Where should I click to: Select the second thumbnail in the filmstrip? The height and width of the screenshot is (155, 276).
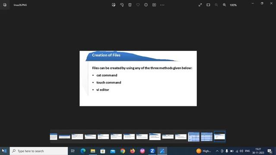64,137
